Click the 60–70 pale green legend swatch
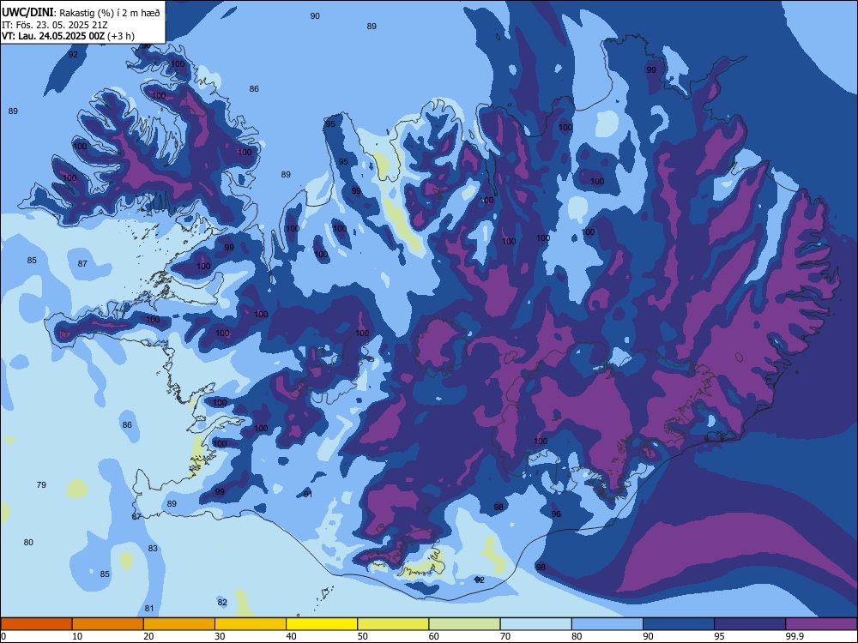858x643 pixels. [x=464, y=624]
